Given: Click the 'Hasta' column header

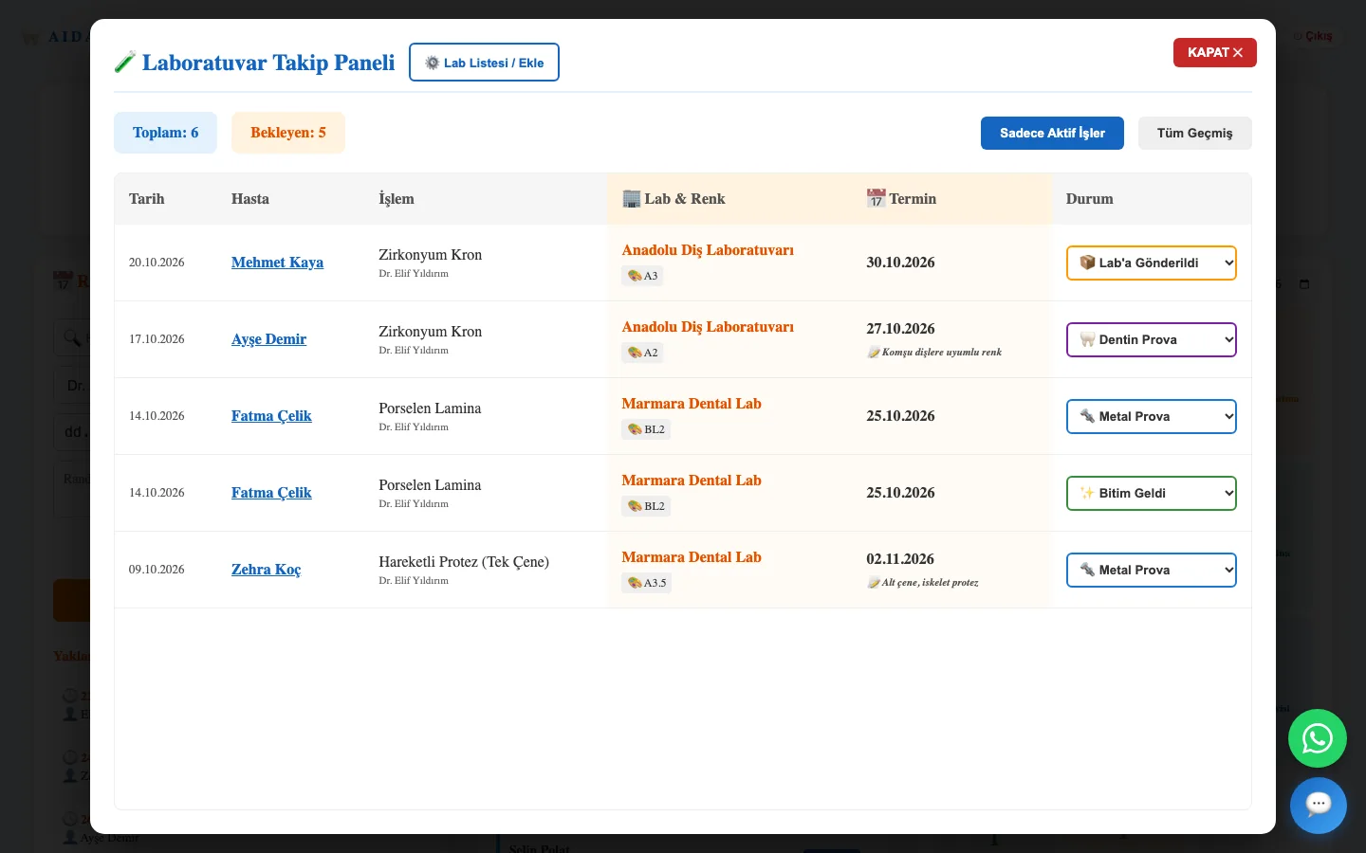Looking at the screenshot, I should pyautogui.click(x=250, y=199).
